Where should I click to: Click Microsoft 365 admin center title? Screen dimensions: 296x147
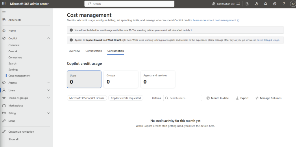point(29,4)
